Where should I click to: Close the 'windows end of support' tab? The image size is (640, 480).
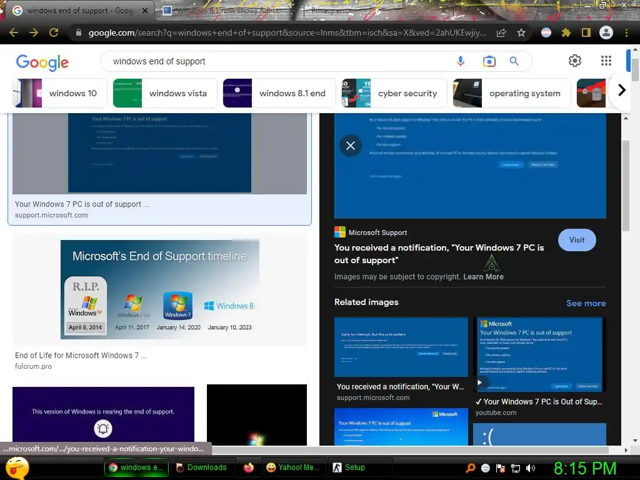145,11
